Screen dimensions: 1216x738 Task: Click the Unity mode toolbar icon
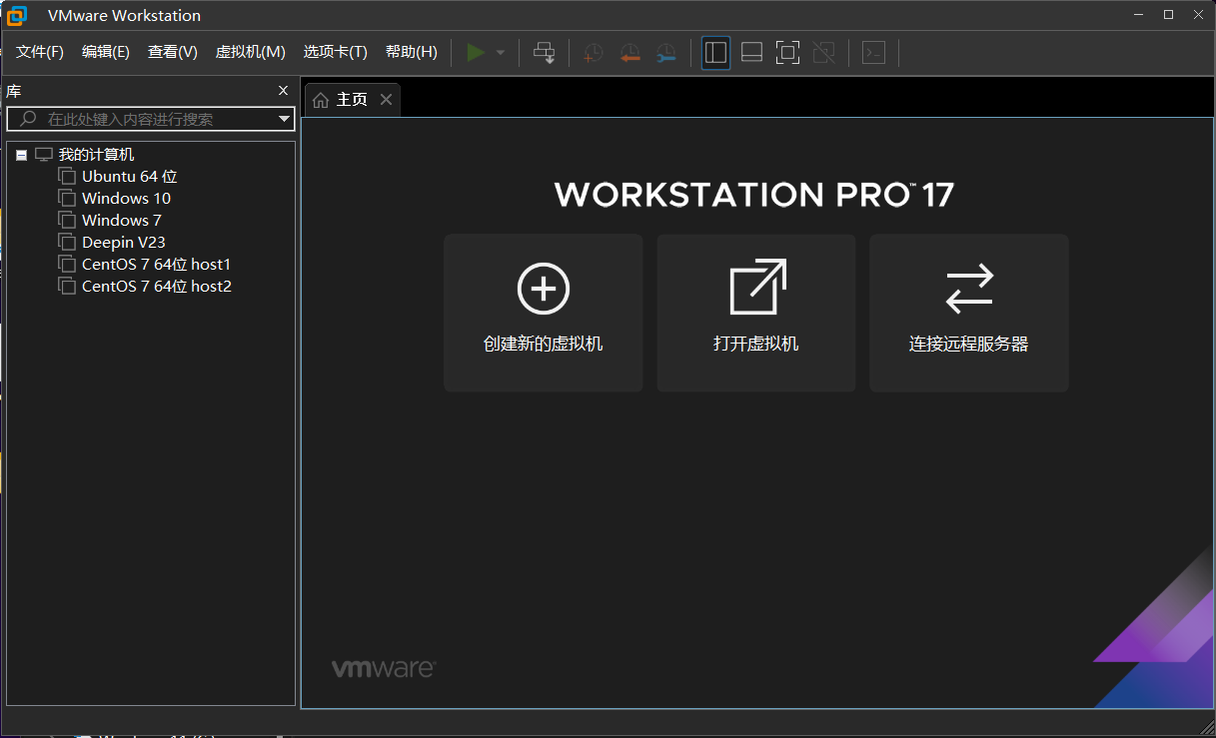click(x=823, y=53)
